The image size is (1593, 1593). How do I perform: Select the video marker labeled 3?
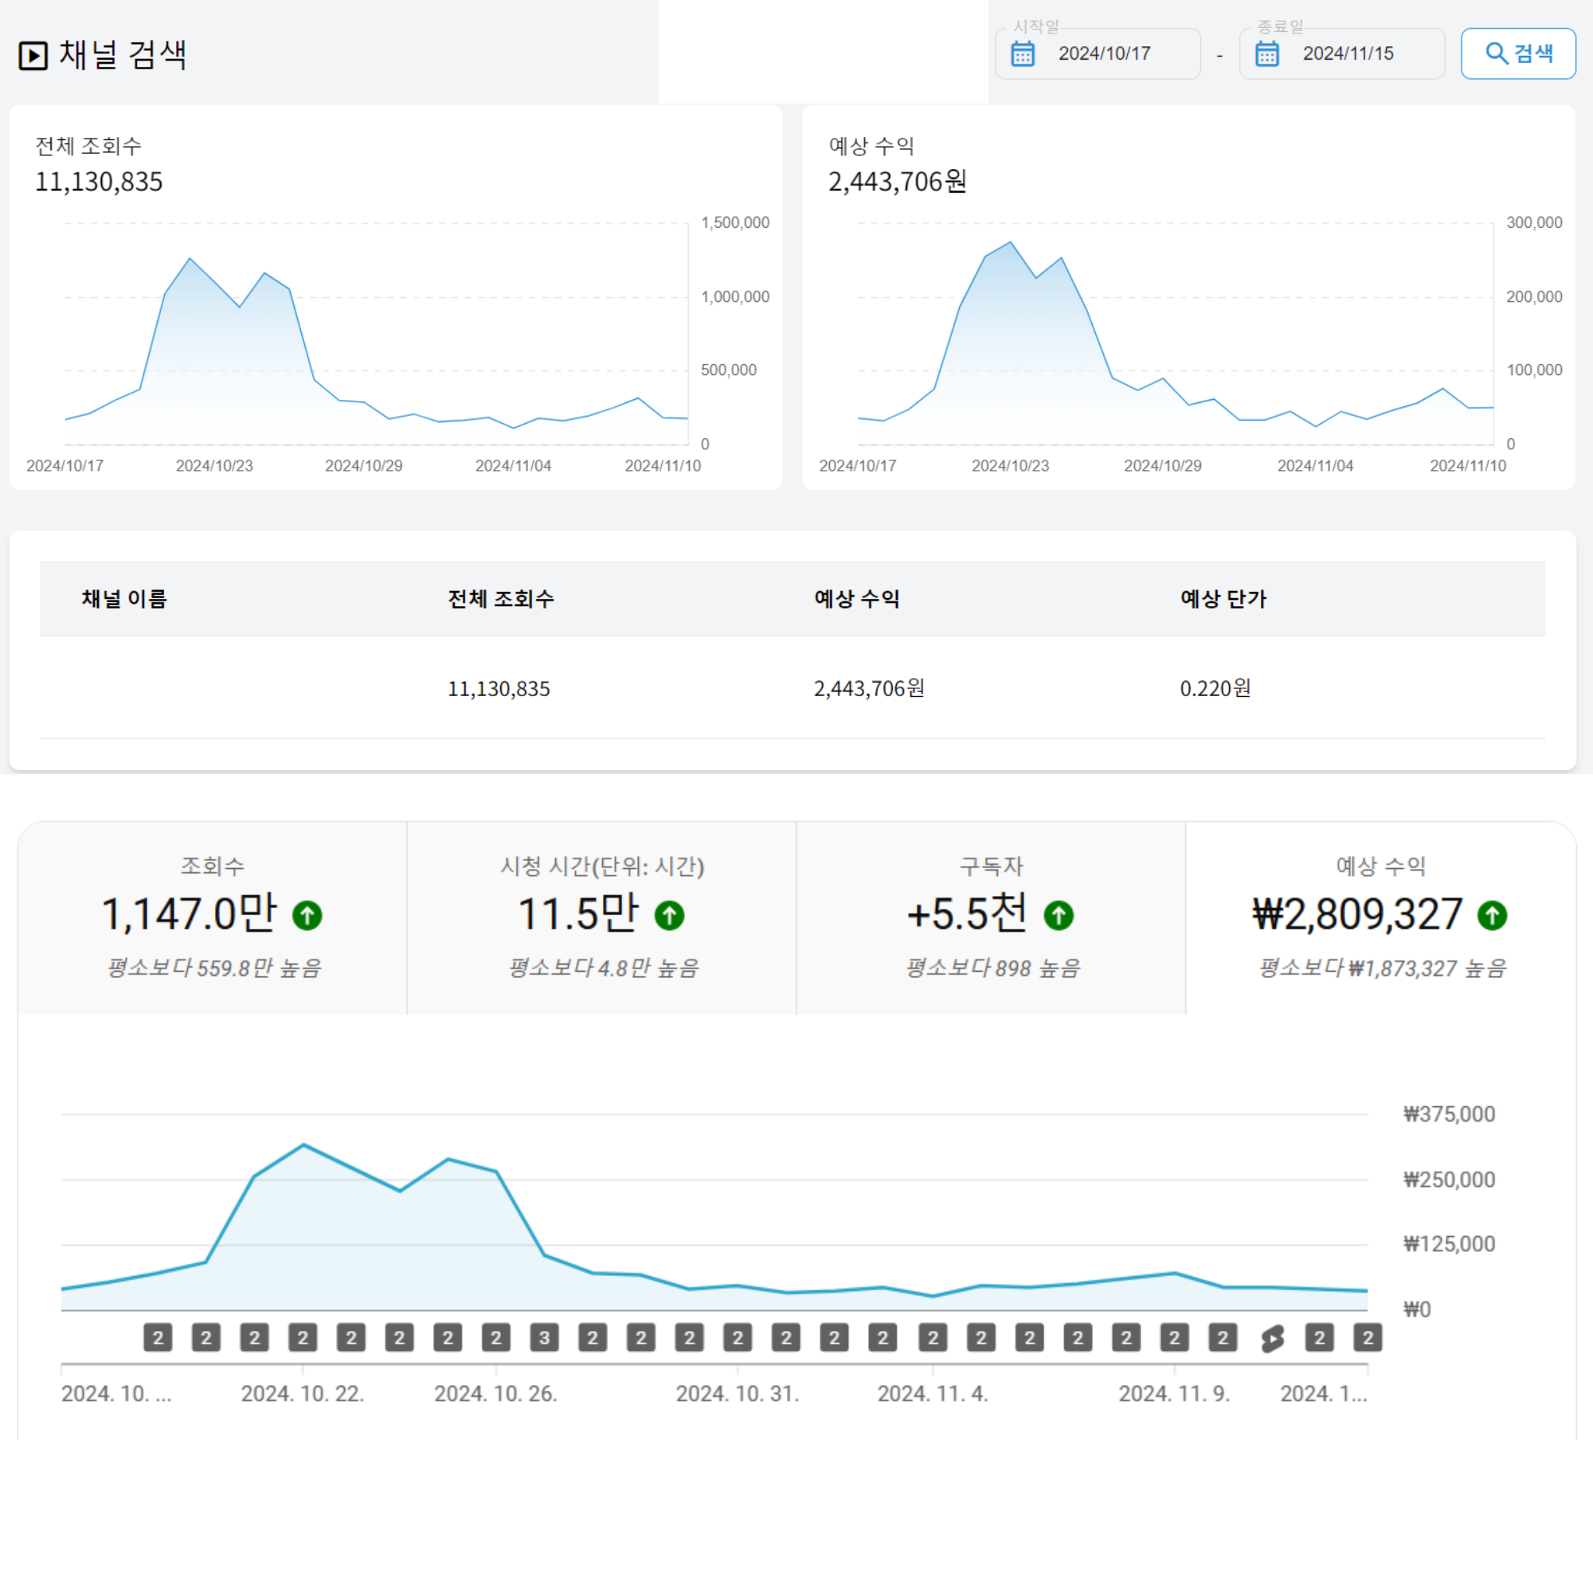click(544, 1338)
